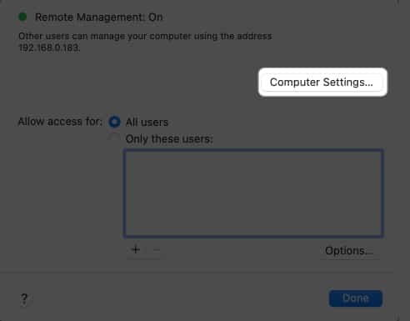Remove a user with the minus button
410x321 pixels.
point(157,249)
